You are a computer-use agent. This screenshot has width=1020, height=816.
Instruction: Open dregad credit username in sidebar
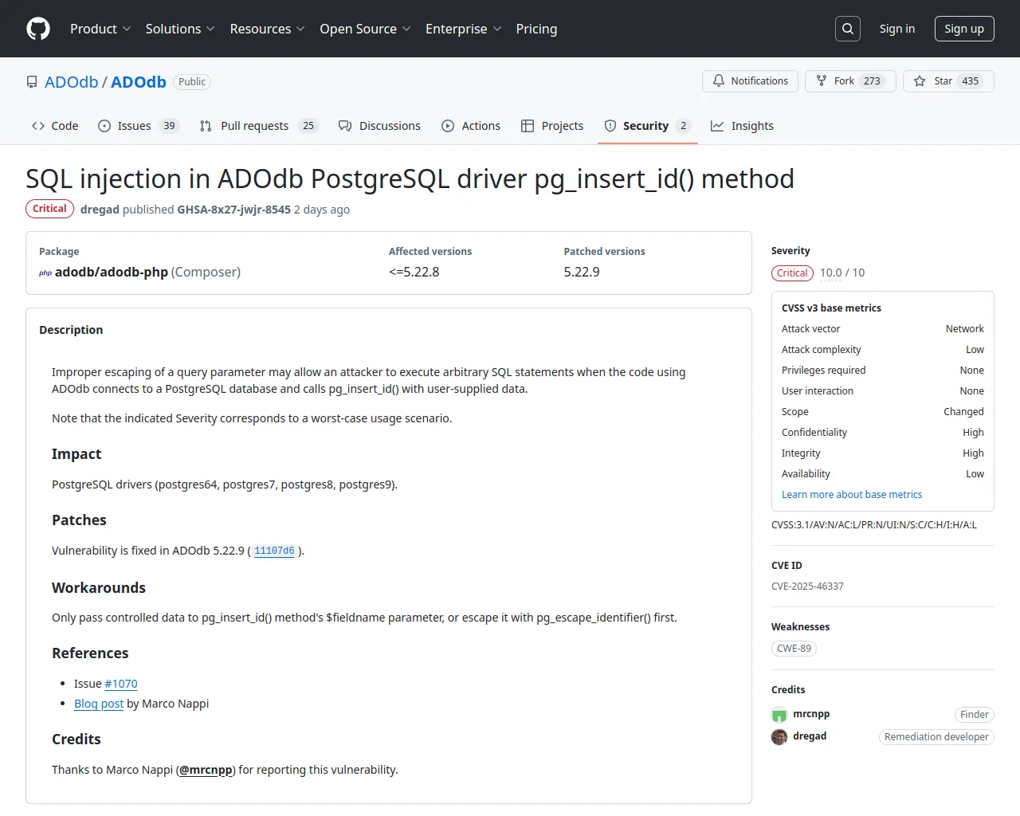(x=810, y=736)
